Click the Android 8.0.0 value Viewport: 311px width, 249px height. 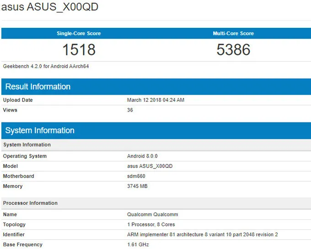click(x=142, y=156)
